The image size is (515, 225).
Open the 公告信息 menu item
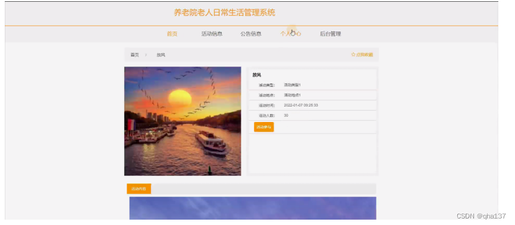click(251, 34)
